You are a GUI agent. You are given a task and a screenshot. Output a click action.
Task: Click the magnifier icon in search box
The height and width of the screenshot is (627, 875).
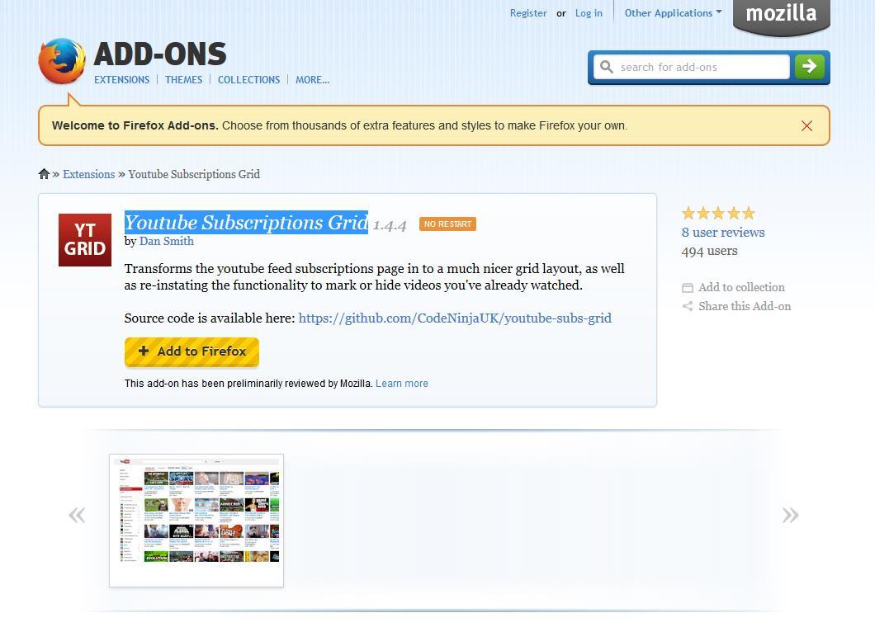pyautogui.click(x=607, y=67)
